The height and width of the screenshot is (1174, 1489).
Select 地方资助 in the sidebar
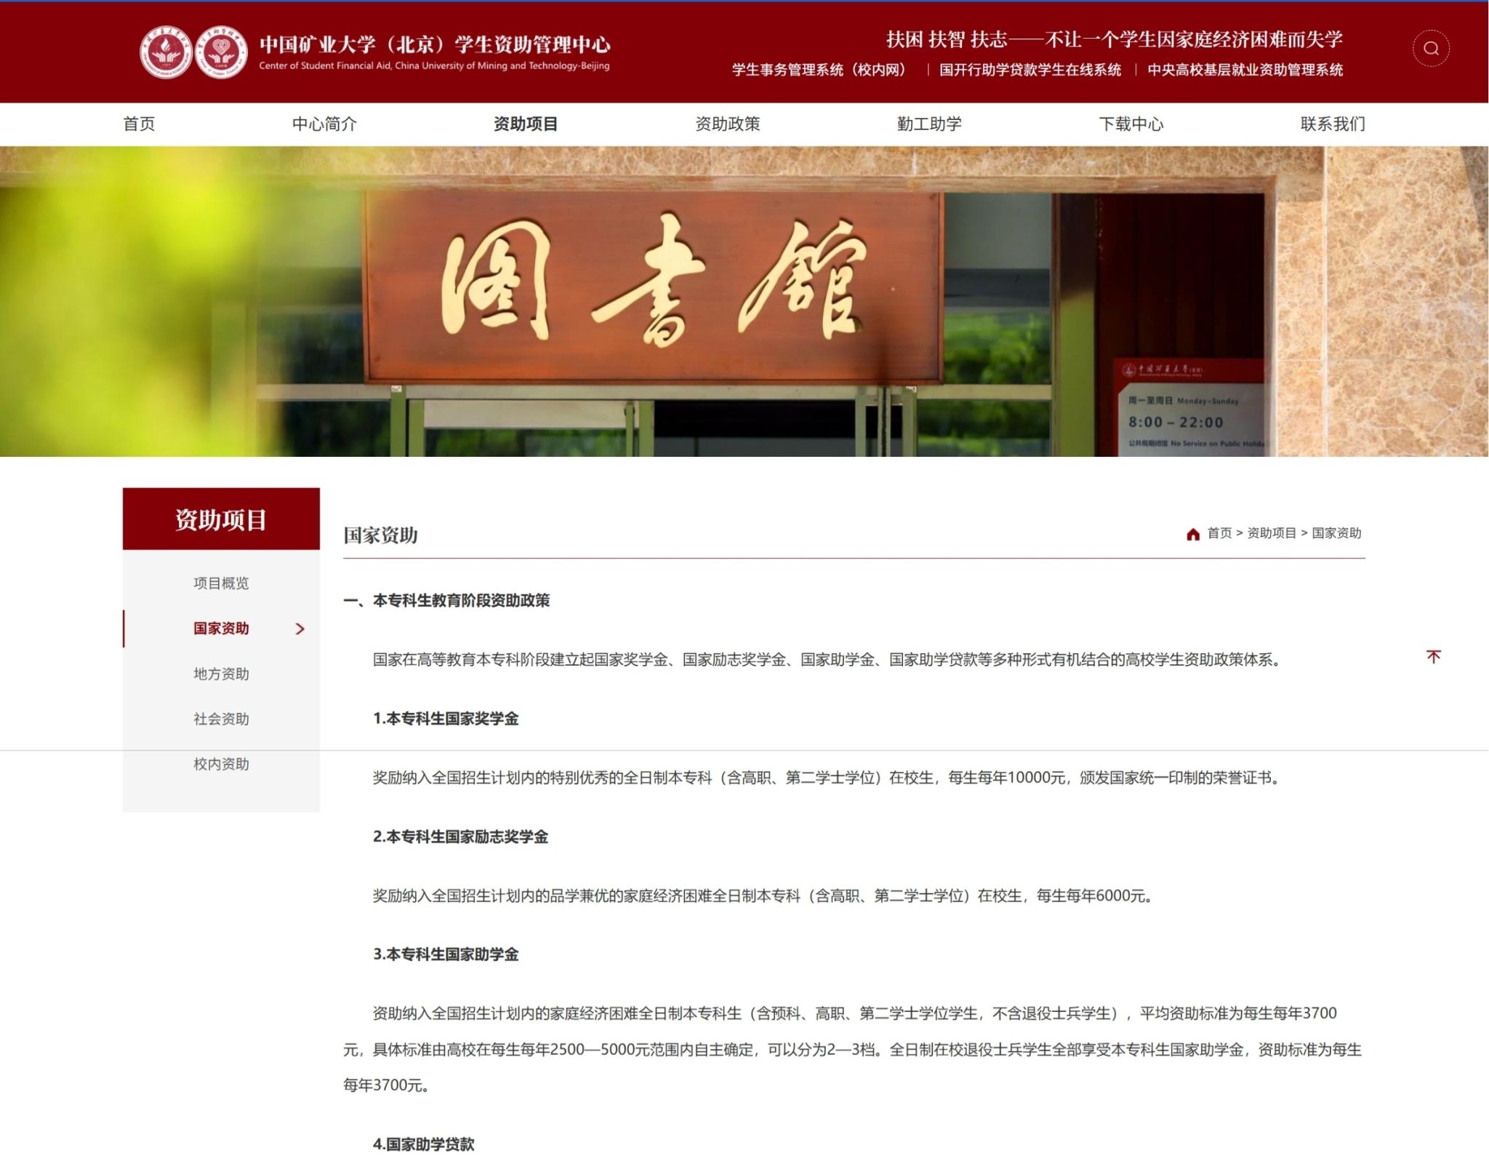point(221,674)
